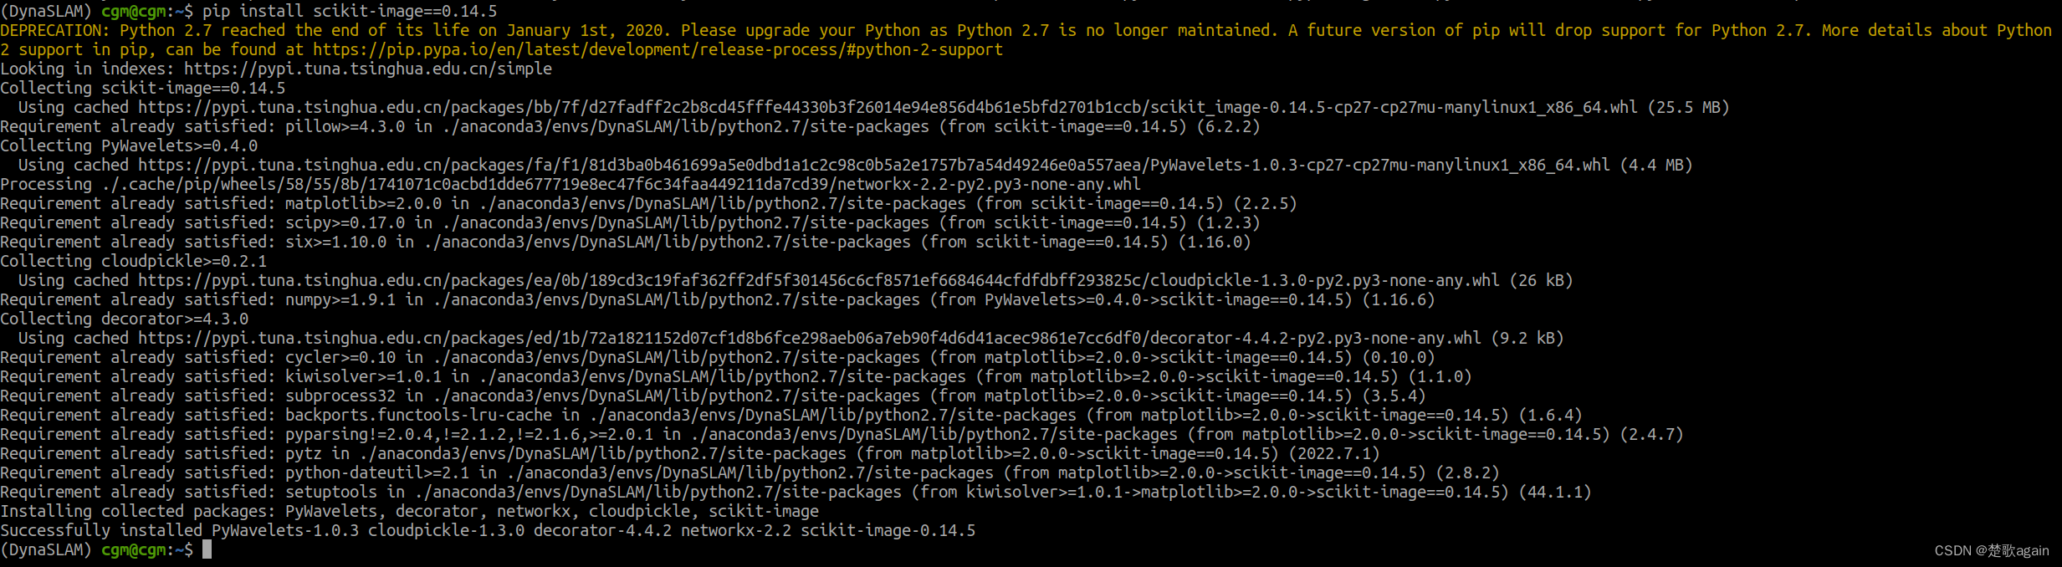Click the Installing collected packages line
2062x567 pixels.
pos(409,511)
